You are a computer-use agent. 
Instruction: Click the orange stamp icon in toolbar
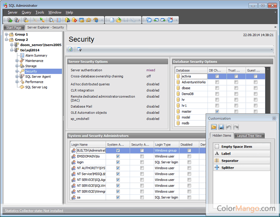pos(89,20)
